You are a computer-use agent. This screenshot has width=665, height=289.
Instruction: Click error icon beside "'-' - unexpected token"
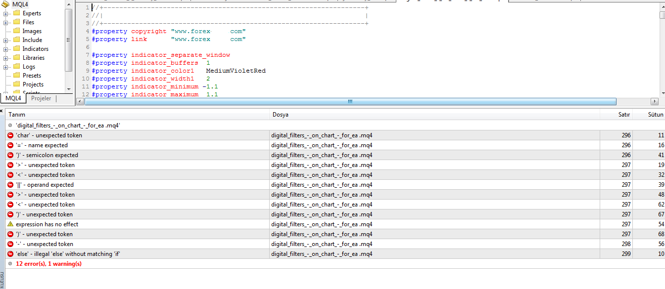(10, 244)
